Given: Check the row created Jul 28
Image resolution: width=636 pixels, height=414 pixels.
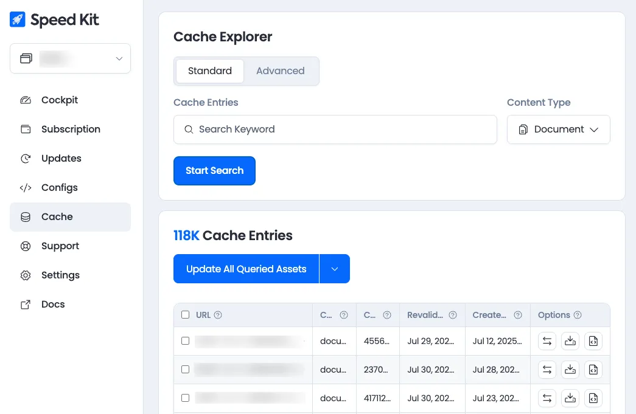Looking at the screenshot, I should pos(186,370).
